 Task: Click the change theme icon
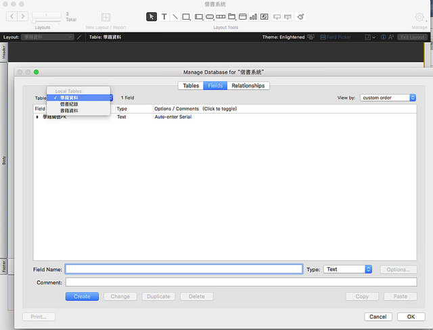[311, 37]
